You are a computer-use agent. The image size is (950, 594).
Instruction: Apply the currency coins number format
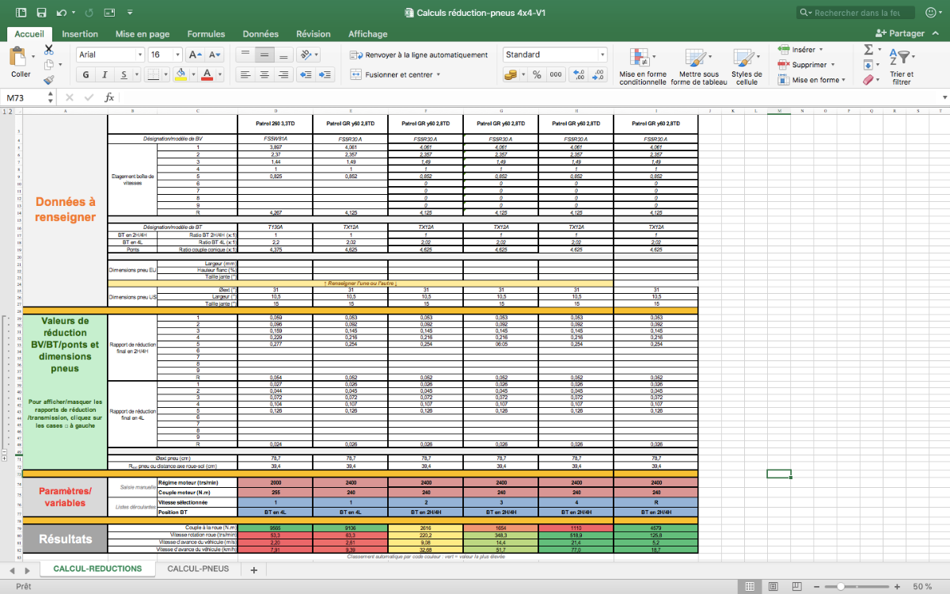tap(511, 74)
